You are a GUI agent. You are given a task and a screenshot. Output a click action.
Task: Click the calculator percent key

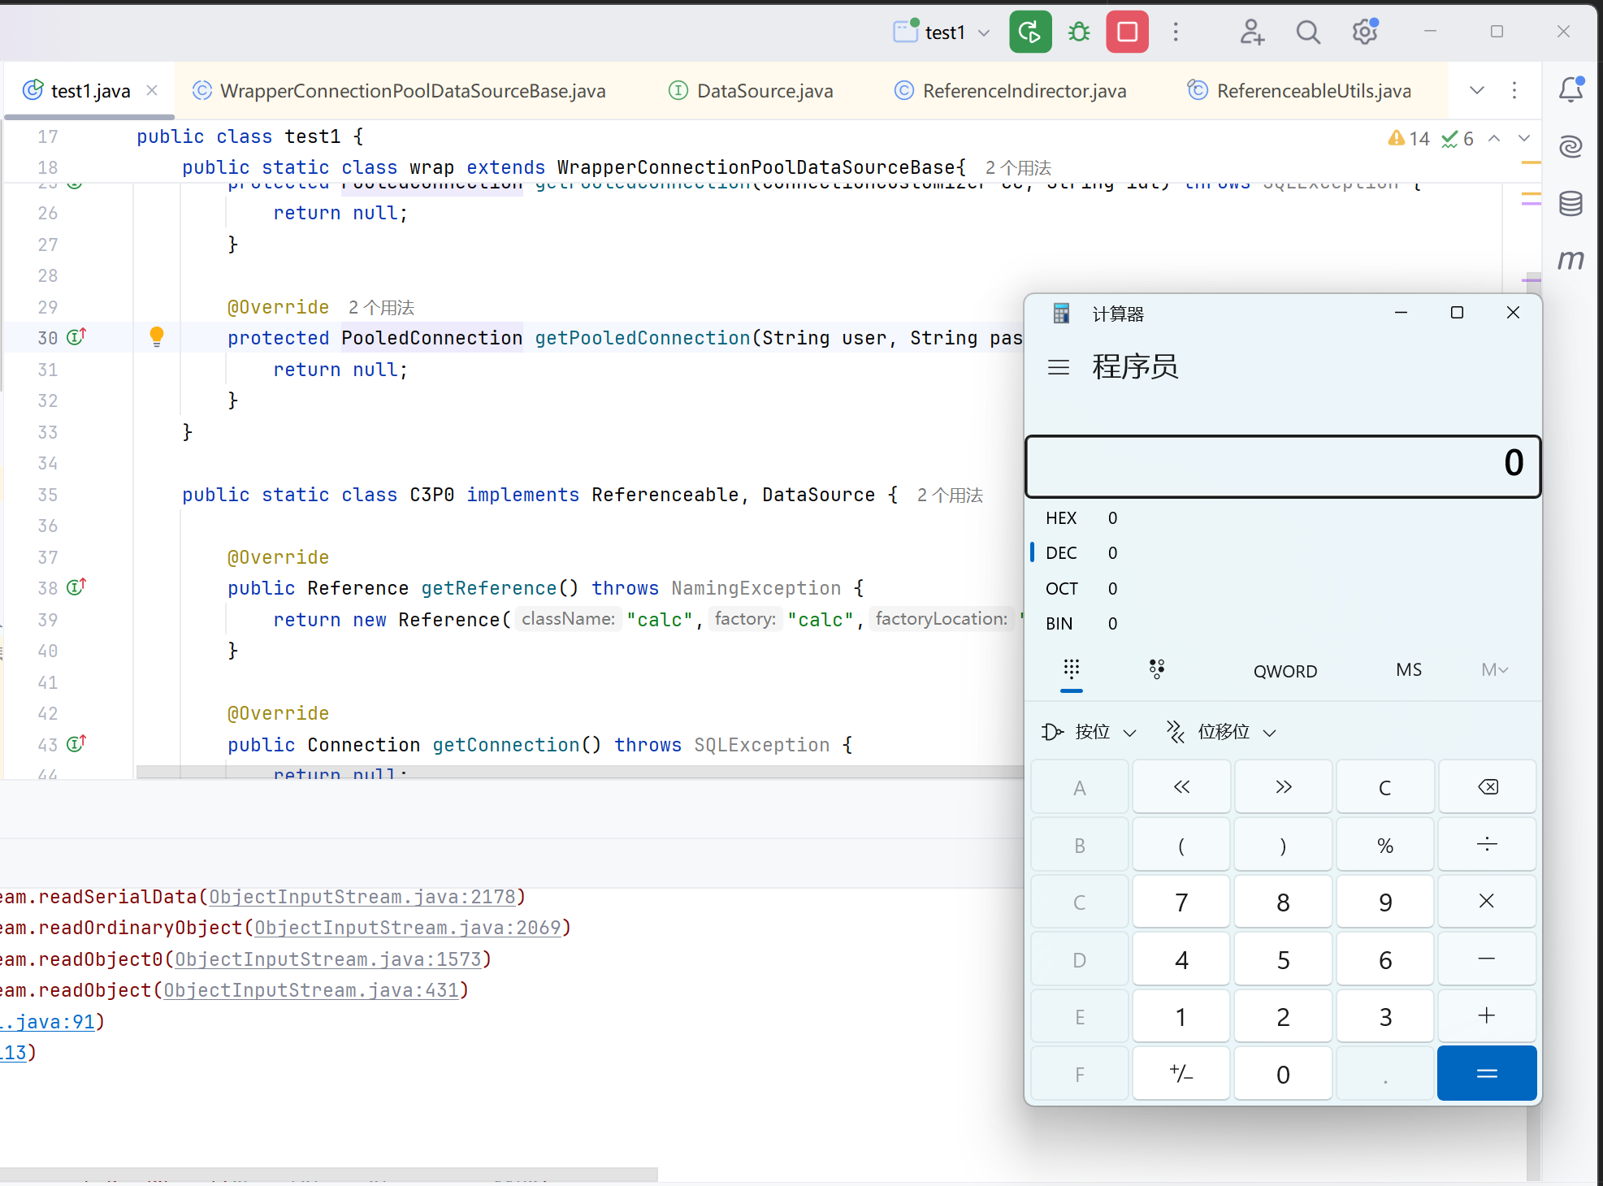[x=1385, y=845]
